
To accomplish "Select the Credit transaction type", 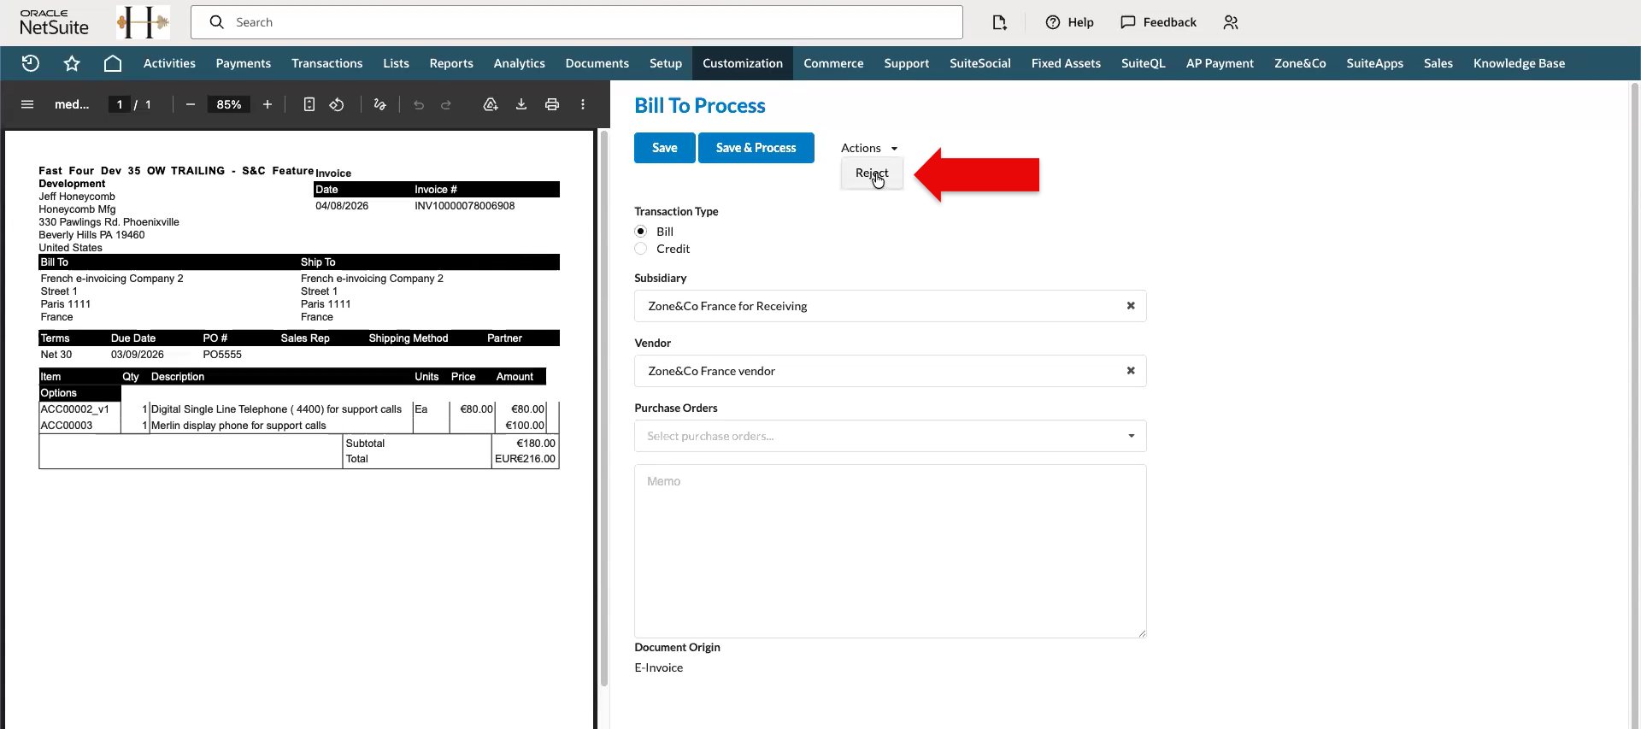I will click(641, 249).
